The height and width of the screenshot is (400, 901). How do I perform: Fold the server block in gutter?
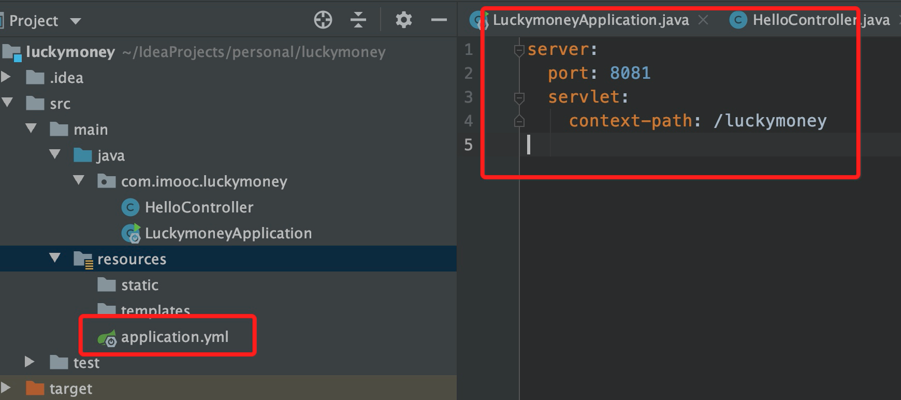[x=519, y=50]
